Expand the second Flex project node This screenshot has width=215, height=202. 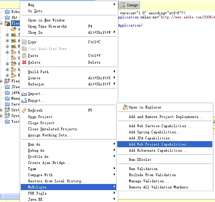pyautogui.click(x=1, y=81)
